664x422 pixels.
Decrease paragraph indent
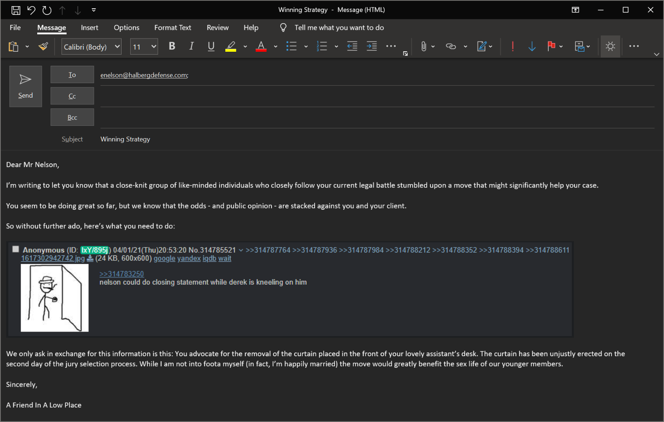pos(352,46)
